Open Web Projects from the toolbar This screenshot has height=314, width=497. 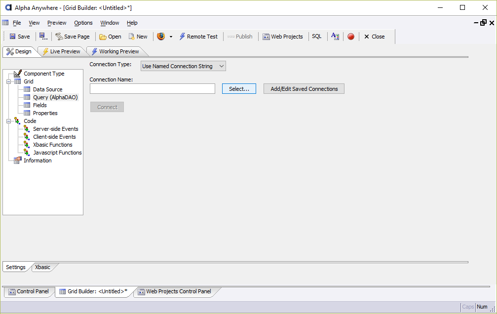pos(283,37)
